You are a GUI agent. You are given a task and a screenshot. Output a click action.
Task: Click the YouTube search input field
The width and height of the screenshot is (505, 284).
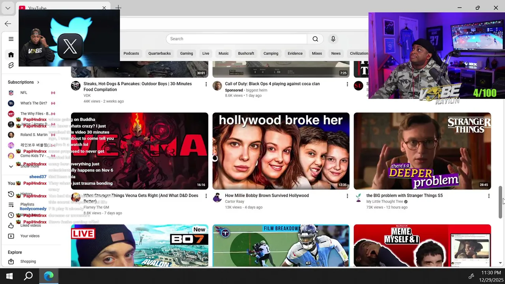coord(237,39)
